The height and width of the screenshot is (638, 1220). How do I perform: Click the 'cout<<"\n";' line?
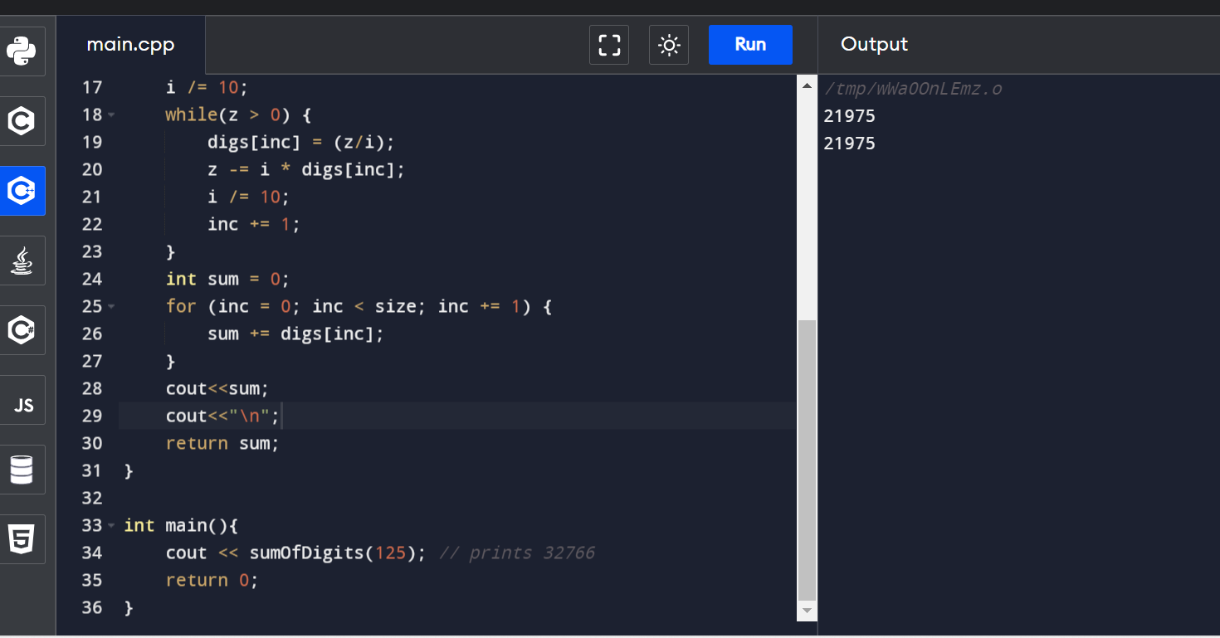(222, 416)
